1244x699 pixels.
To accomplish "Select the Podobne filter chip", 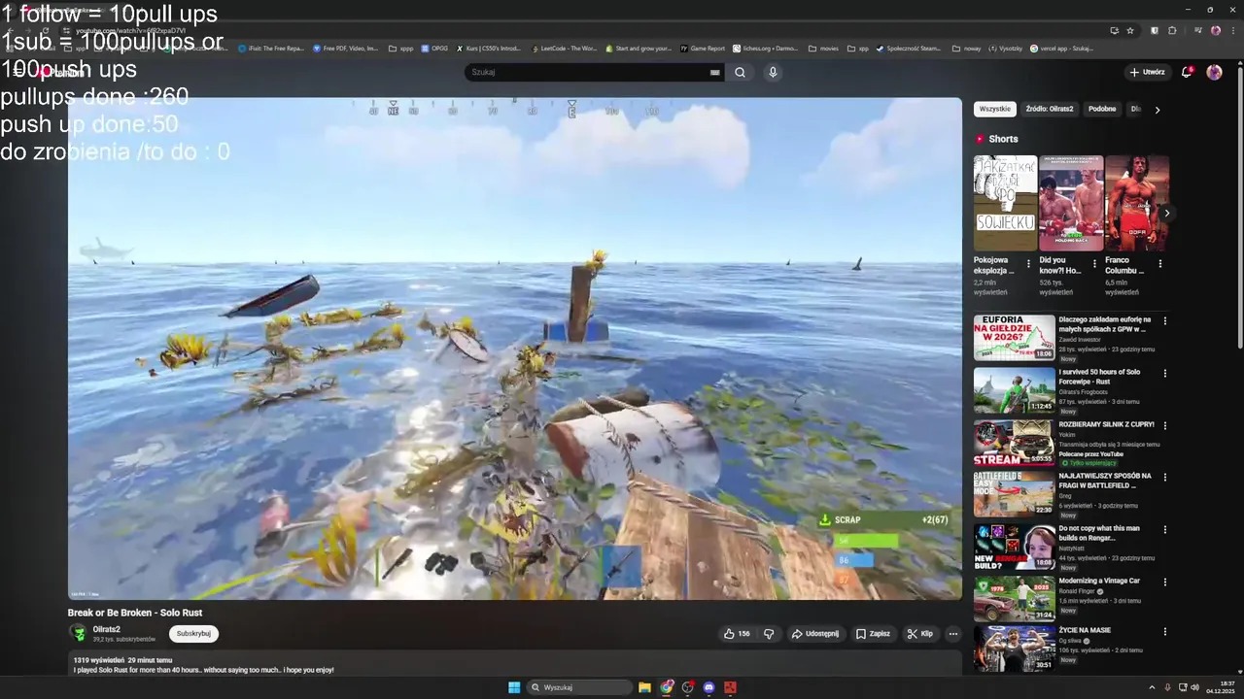I will [1102, 109].
